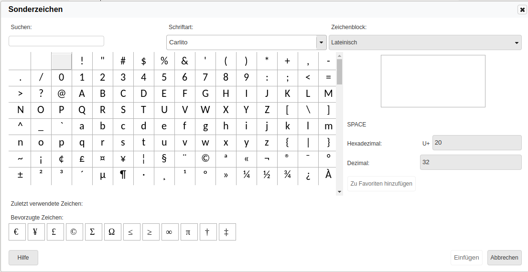This screenshot has width=528, height=272.
Task: Pick the pilcrow paragraph sign character
Action: (x=123, y=175)
